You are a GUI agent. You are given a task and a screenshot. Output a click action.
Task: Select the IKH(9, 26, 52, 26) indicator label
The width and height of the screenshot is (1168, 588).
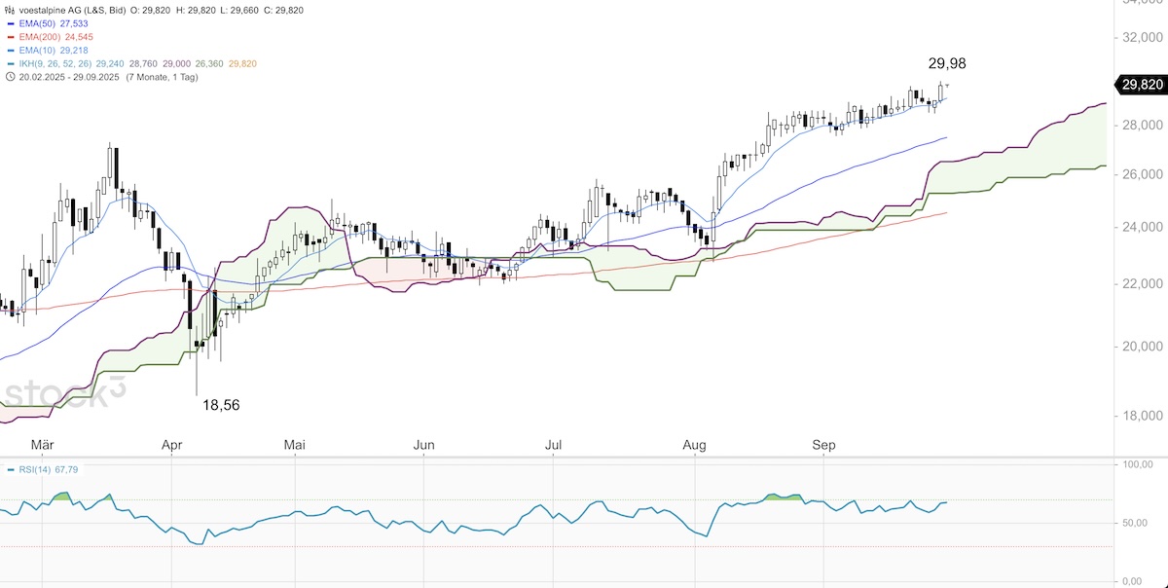coord(55,63)
